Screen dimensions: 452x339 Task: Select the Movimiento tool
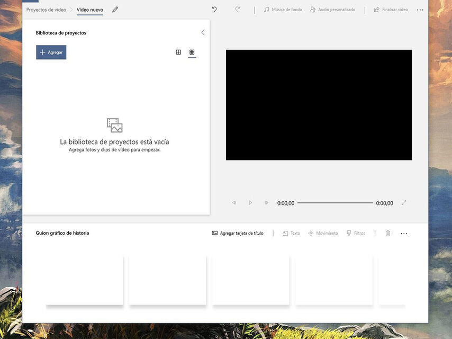tap(323, 233)
